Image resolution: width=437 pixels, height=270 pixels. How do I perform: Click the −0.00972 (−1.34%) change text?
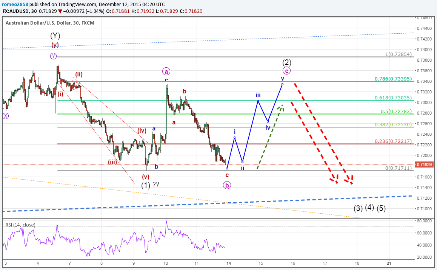(x=84, y=11)
